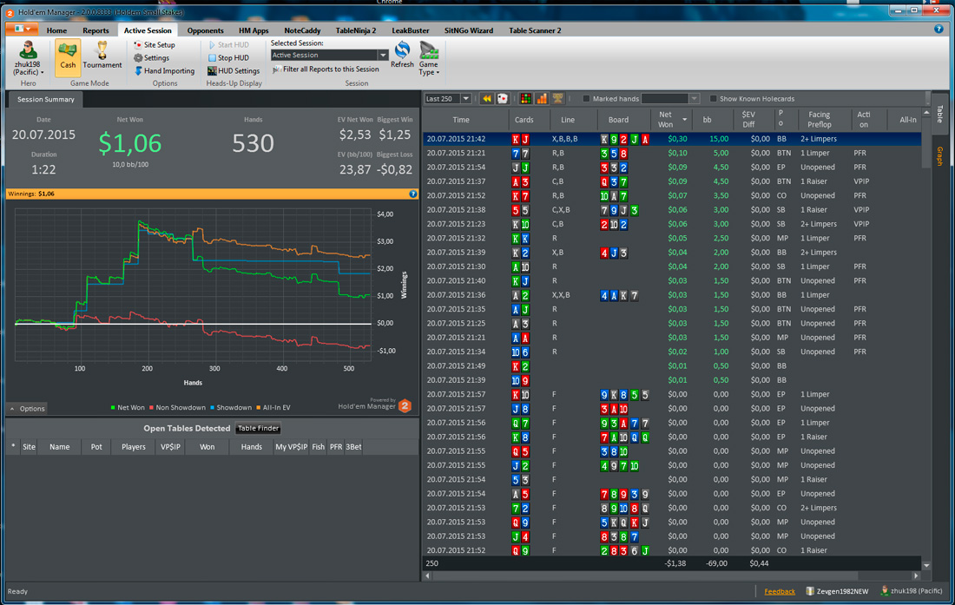Open the HM Apps ribbon tab
955x605 pixels.
point(254,30)
